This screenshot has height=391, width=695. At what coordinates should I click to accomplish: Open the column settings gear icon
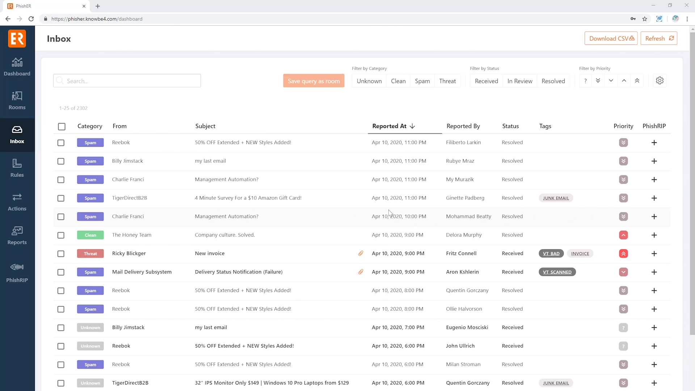[x=660, y=80]
